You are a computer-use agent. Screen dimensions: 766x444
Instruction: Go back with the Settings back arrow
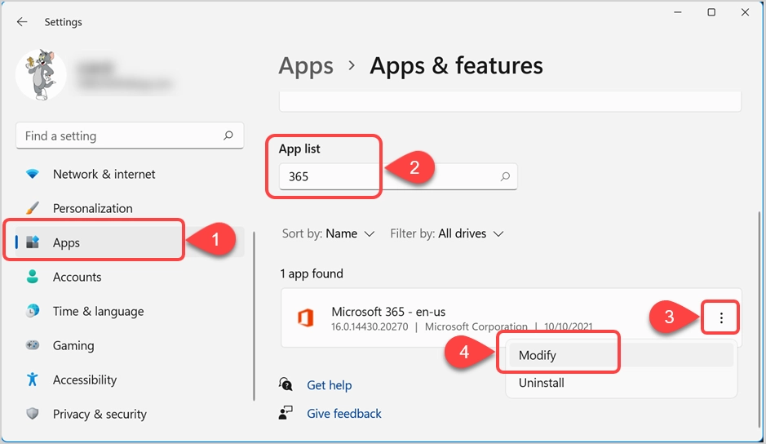pyautogui.click(x=21, y=22)
